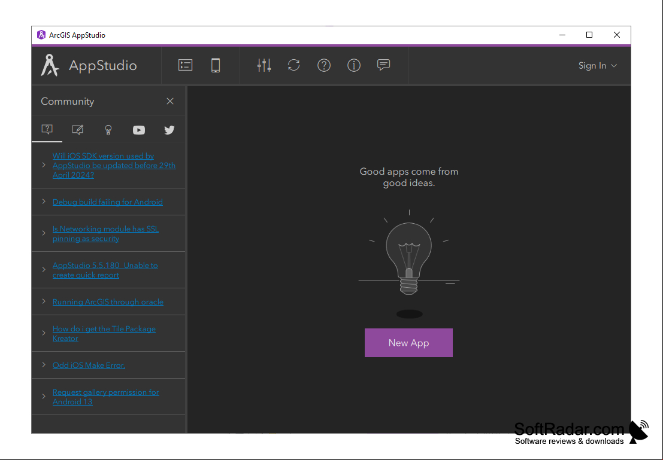The image size is (663, 460).
Task: Open Request gallery permission for Android 13 link
Action: click(x=105, y=397)
